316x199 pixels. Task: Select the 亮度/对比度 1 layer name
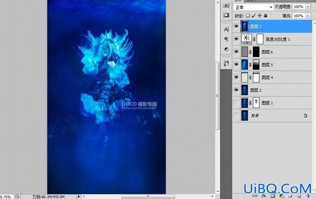tap(278, 39)
